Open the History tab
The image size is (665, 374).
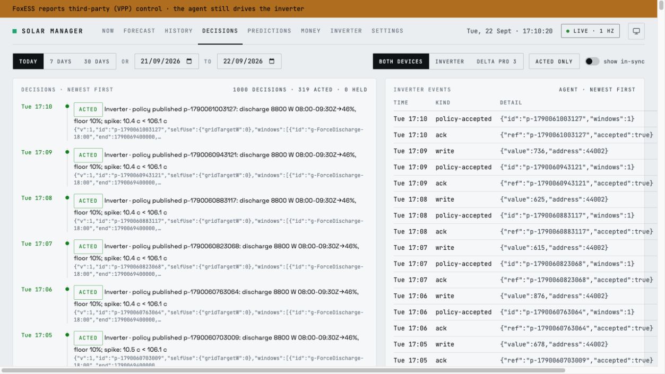tap(179, 31)
